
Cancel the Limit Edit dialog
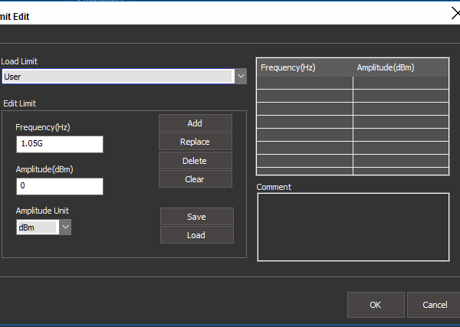pos(434,305)
